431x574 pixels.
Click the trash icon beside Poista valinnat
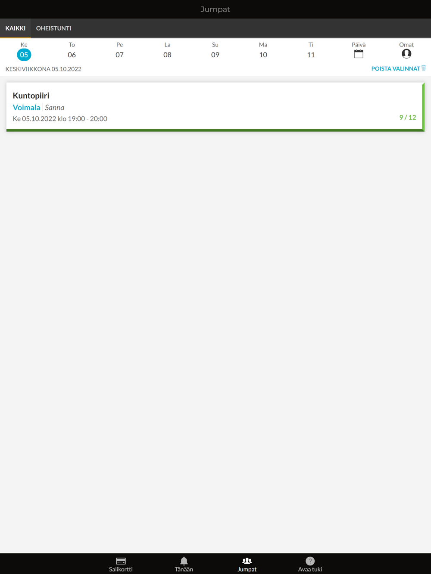424,68
